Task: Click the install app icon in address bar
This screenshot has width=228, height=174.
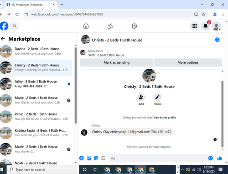Action: coord(196,14)
